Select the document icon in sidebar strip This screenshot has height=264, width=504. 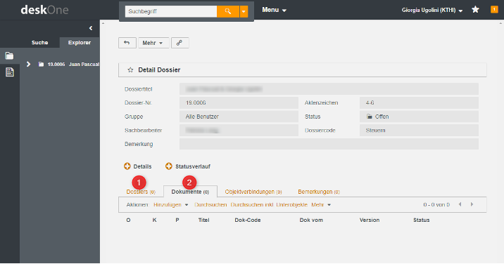pos(10,72)
